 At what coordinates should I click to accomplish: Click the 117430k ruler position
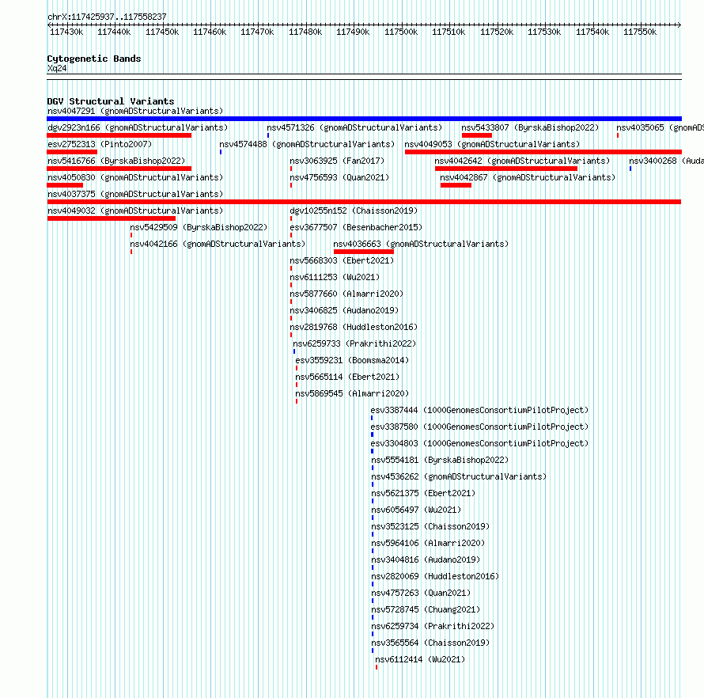coord(66,32)
